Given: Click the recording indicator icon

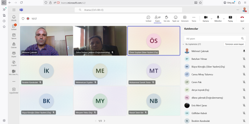Looking at the screenshot, I should point(28,19).
